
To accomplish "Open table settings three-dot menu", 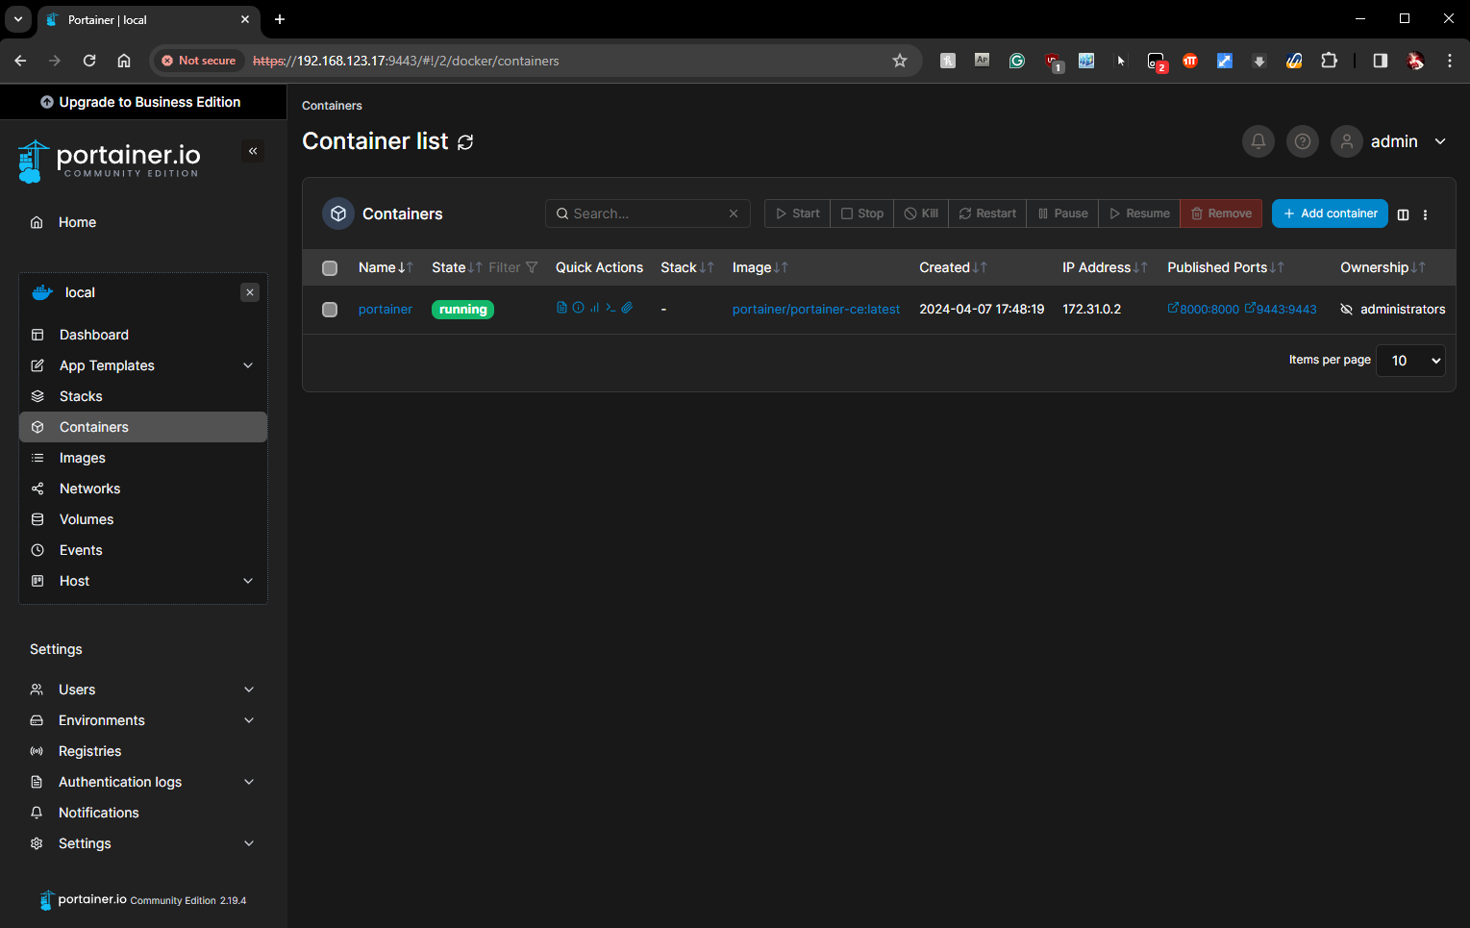I will (1425, 214).
